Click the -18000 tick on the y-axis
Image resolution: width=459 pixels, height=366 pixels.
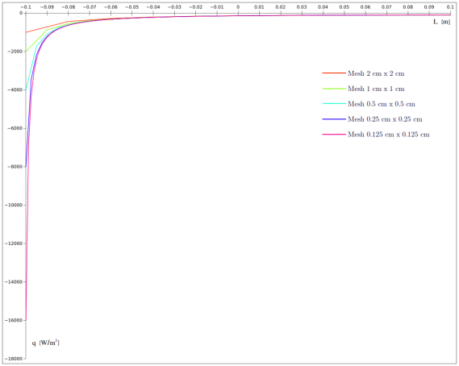point(14,359)
